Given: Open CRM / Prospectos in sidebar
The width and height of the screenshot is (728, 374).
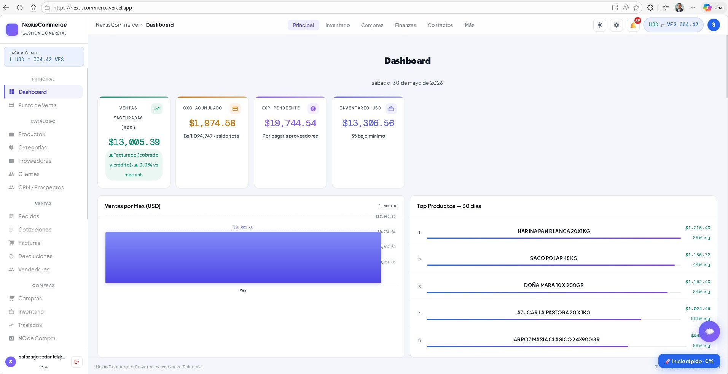Looking at the screenshot, I should pyautogui.click(x=43, y=187).
